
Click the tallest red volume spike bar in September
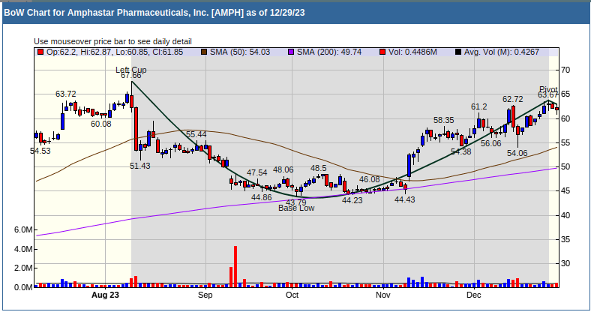click(x=235, y=267)
